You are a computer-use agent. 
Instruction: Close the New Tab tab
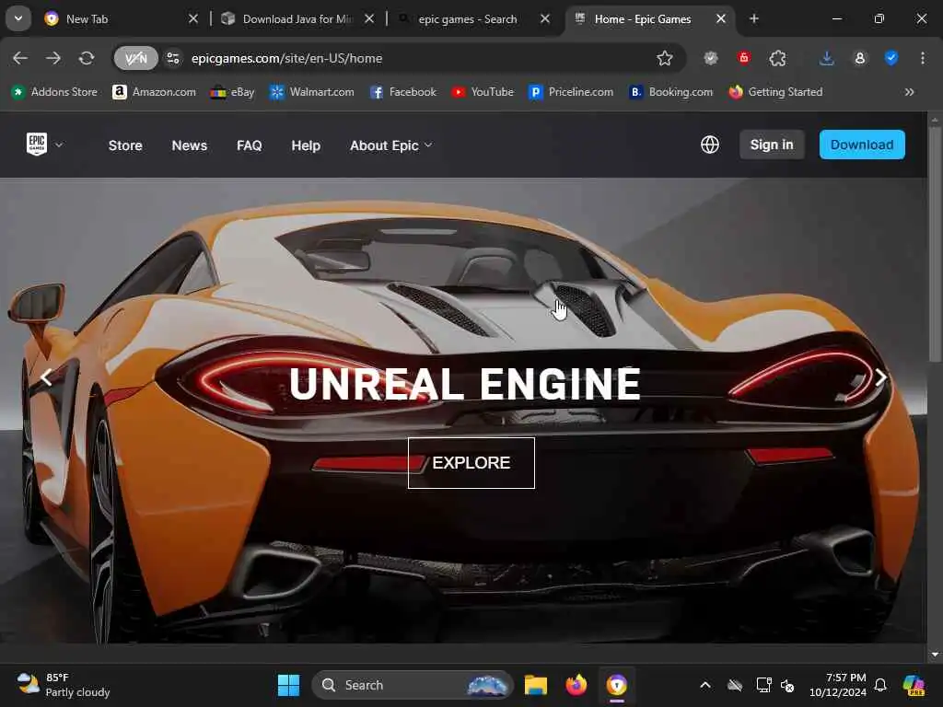[193, 19]
